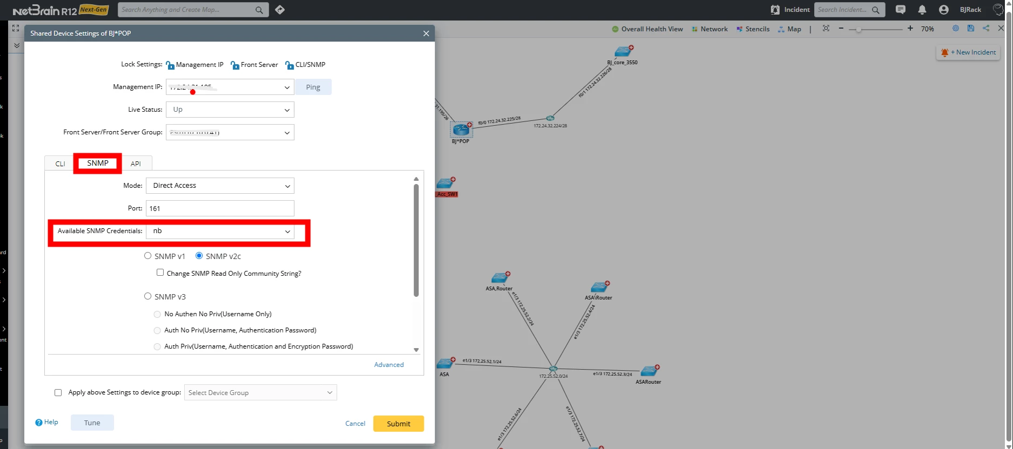This screenshot has width=1013, height=449.
Task: Click the Help question mark icon
Action: [39, 423]
